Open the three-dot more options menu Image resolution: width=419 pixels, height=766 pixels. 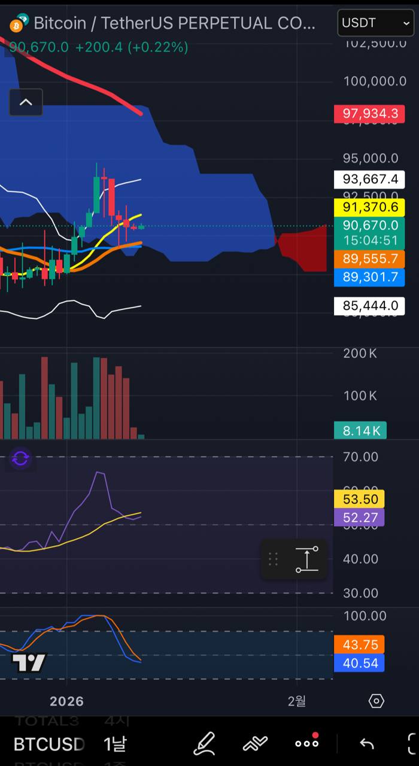pos(306,744)
